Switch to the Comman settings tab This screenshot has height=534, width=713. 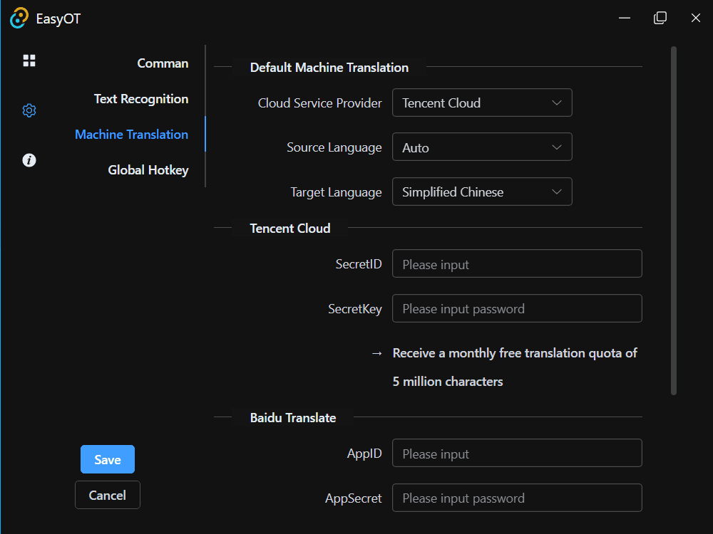click(x=163, y=63)
